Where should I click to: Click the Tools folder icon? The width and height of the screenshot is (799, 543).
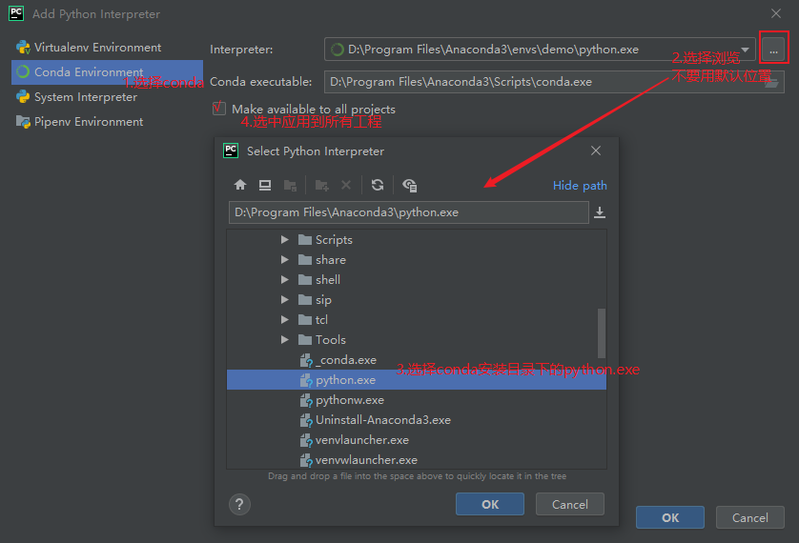pyautogui.click(x=305, y=339)
